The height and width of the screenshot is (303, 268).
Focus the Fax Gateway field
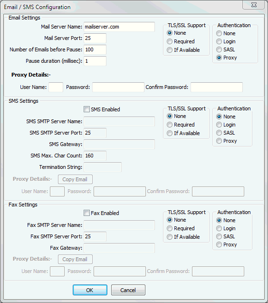click(119, 248)
